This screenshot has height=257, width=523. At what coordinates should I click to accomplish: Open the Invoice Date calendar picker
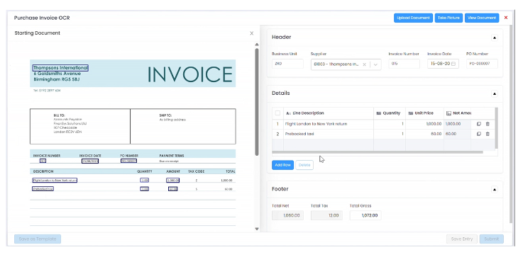coord(454,64)
